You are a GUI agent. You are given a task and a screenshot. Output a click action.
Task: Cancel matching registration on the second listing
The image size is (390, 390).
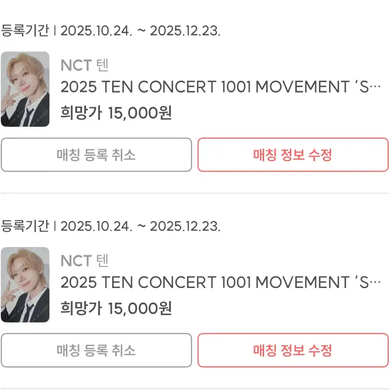point(96,350)
